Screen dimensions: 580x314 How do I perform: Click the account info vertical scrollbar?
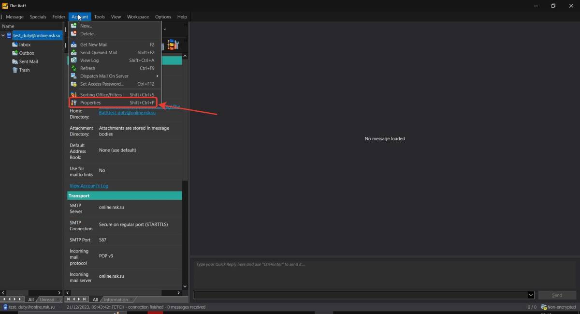coord(185,169)
